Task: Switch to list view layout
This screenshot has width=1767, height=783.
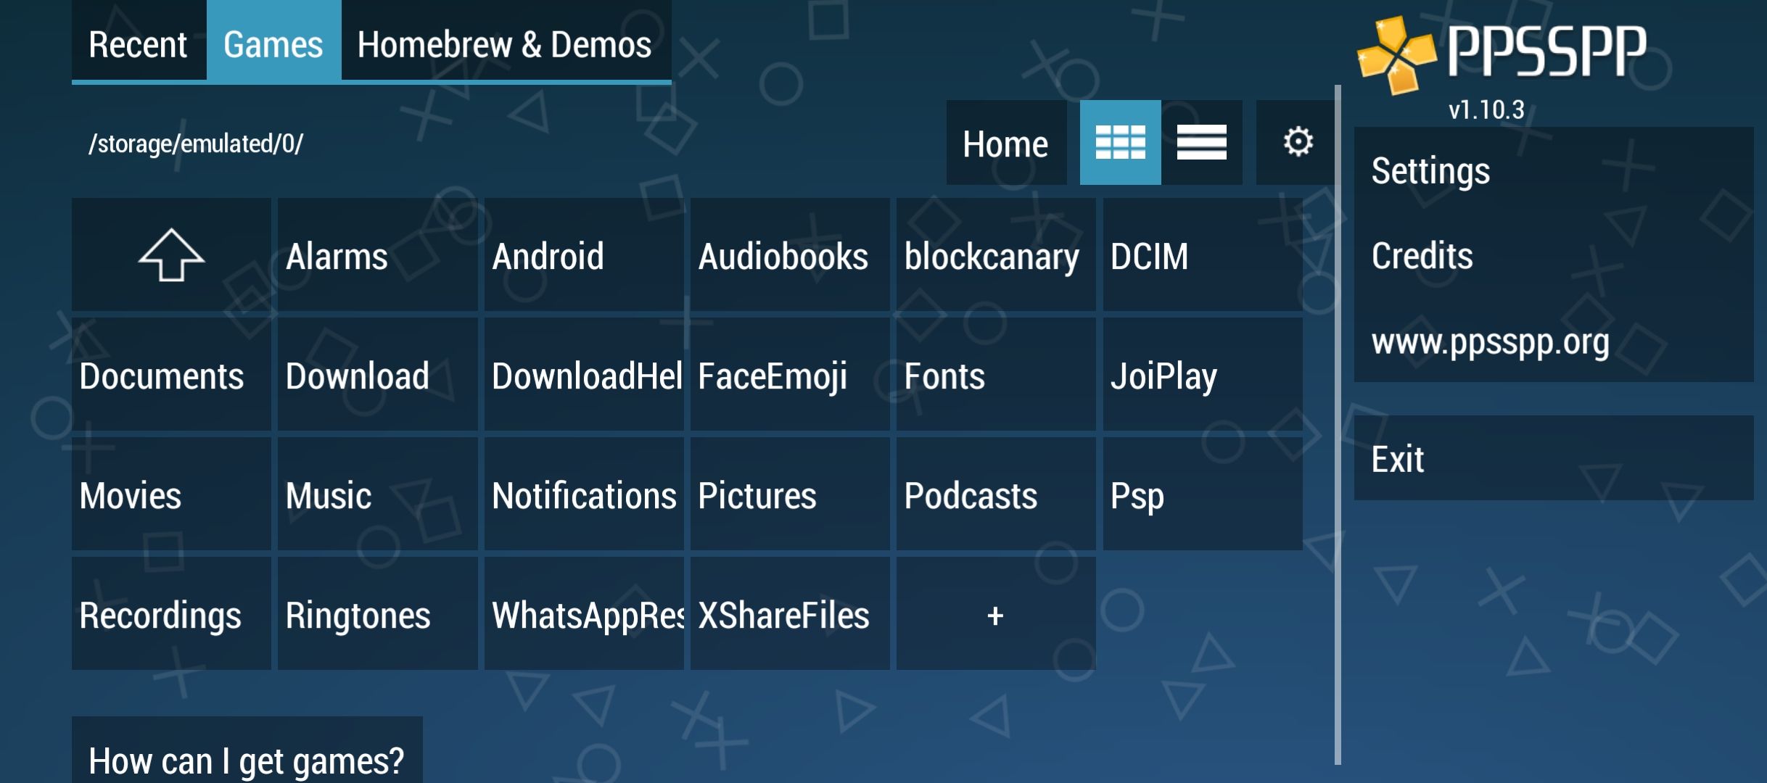Action: 1201,143
